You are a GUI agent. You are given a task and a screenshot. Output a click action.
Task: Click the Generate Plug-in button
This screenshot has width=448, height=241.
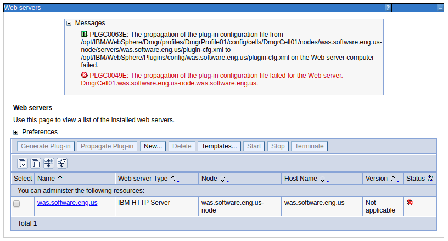[46, 146]
